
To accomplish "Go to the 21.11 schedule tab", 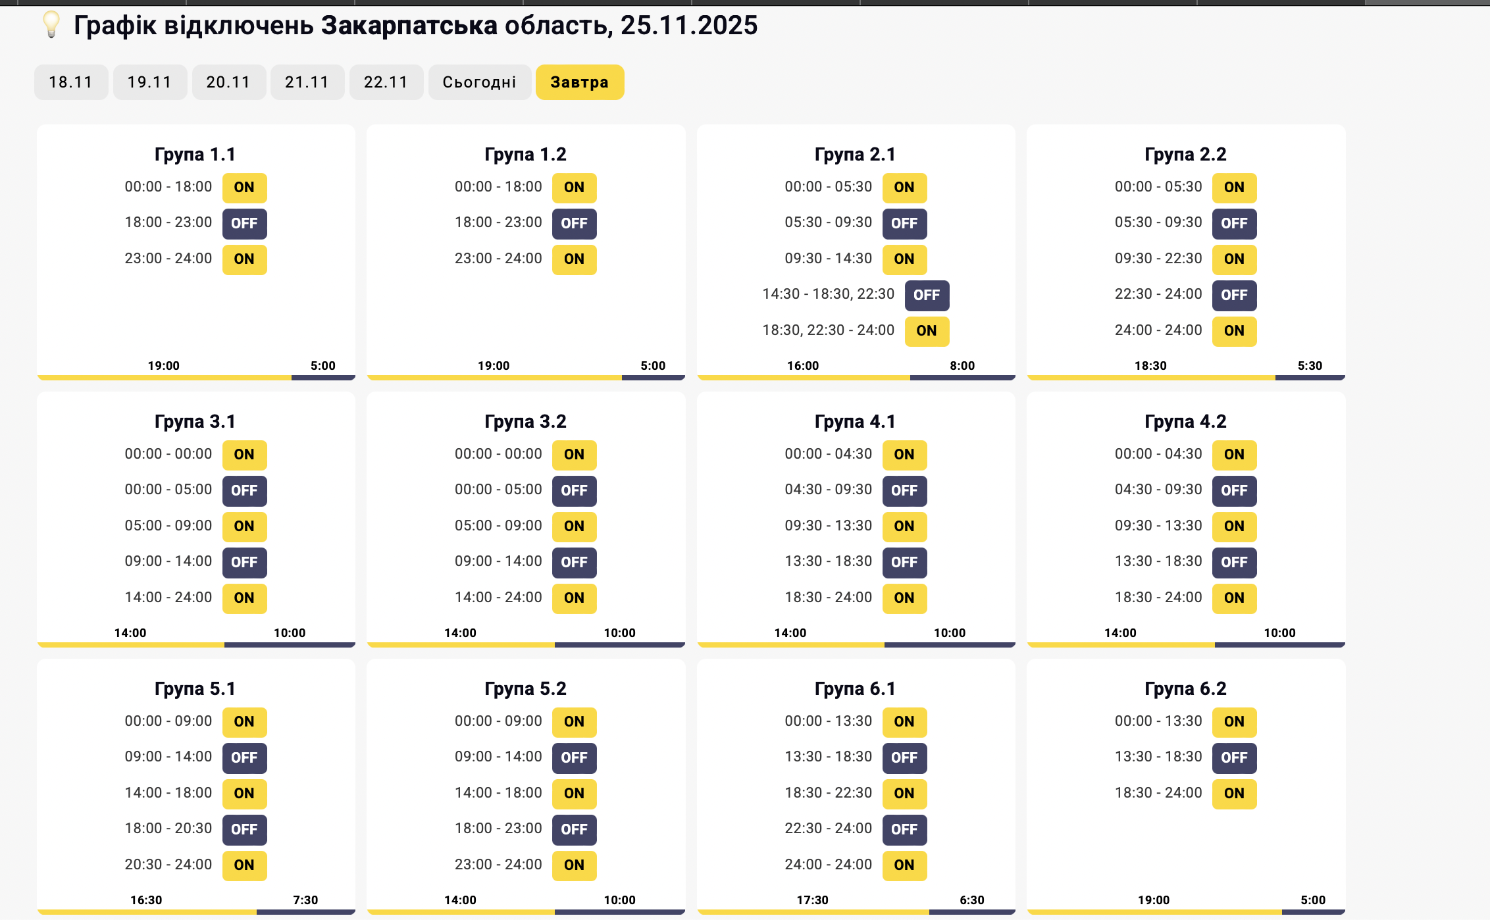I will tap(307, 82).
